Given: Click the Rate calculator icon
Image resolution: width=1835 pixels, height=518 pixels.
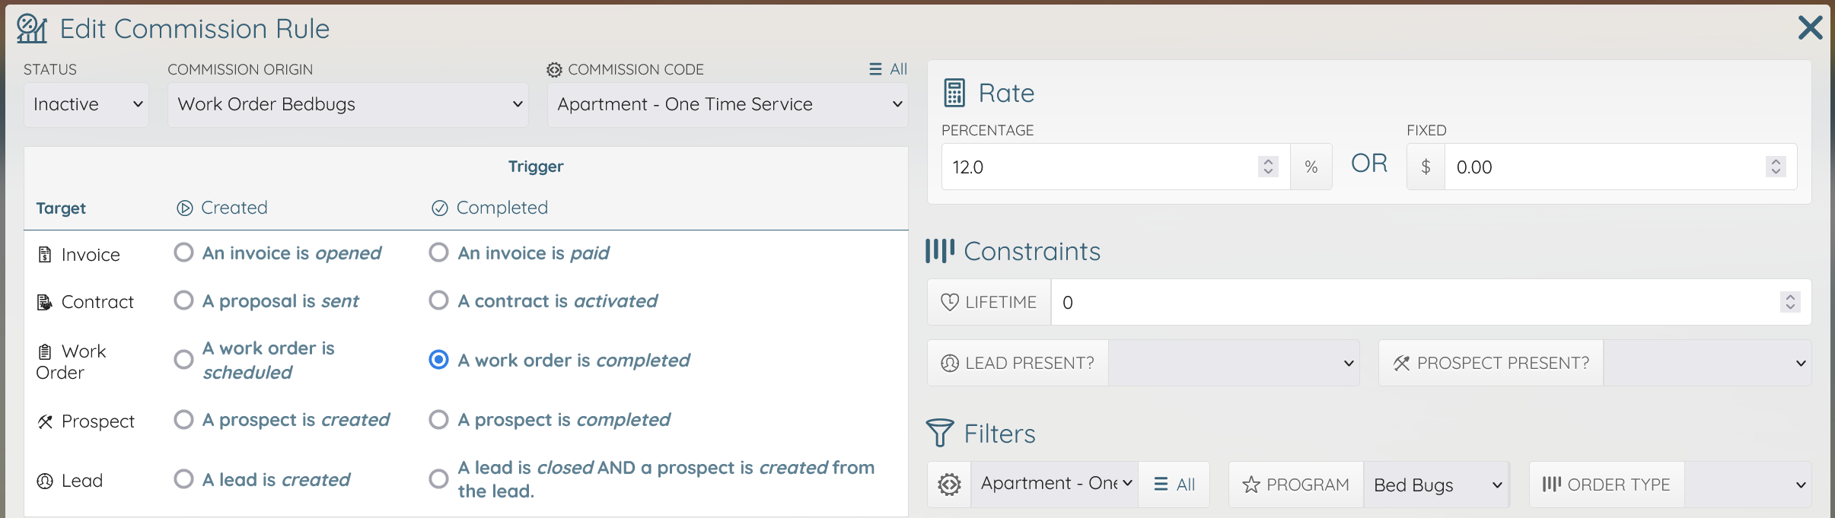Looking at the screenshot, I should (x=954, y=93).
